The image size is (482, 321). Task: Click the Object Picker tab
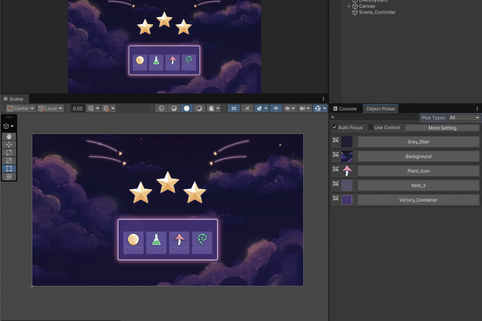[380, 109]
